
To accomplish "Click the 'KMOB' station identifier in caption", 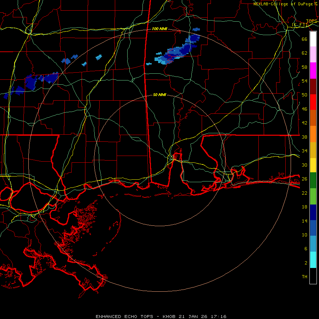I will coord(169,317).
